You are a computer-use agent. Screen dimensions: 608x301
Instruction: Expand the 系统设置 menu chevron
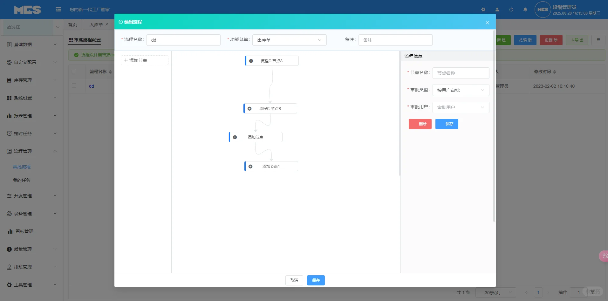[55, 98]
